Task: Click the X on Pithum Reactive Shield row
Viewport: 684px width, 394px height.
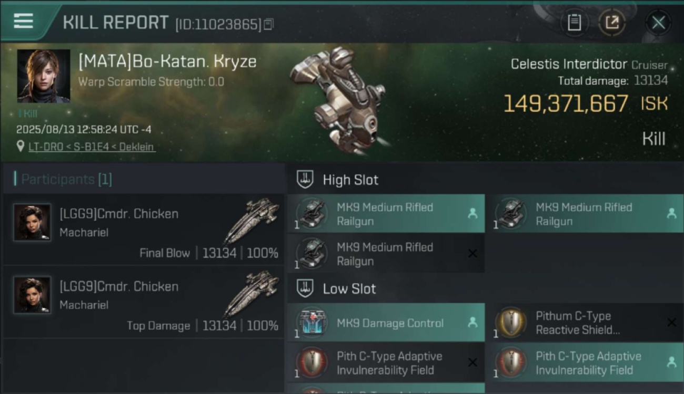Action: pos(671,323)
